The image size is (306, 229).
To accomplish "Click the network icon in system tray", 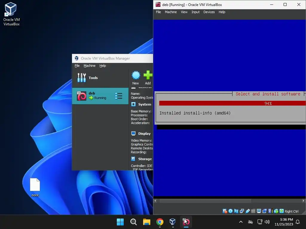I will pyautogui.click(x=260, y=222).
